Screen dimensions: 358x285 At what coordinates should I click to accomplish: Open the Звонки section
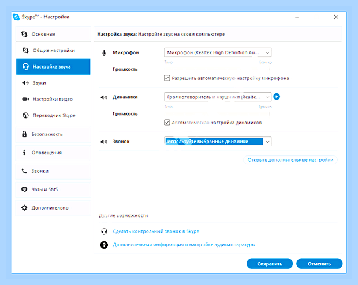point(53,171)
